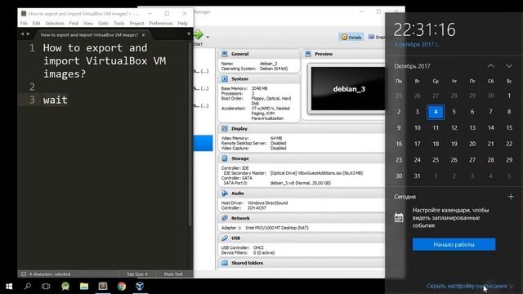Open File Explorer from taskbar

[x=83, y=287]
